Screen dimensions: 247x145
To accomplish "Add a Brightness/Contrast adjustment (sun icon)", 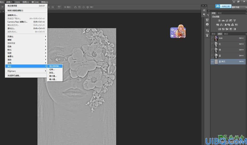I will point(219,21).
